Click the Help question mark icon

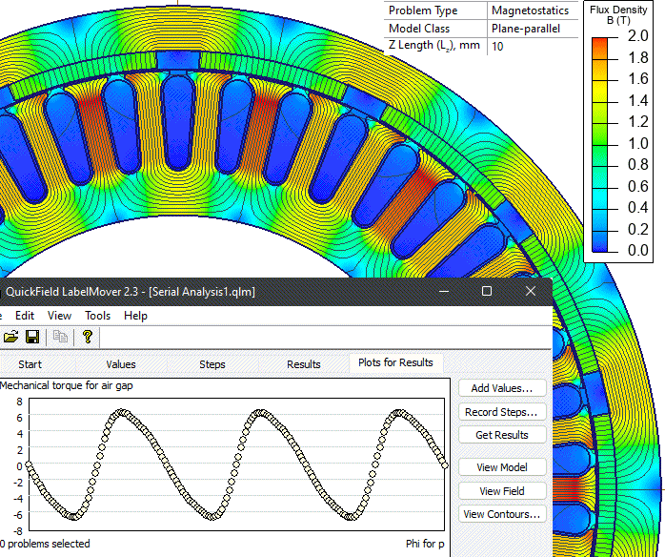(88, 337)
